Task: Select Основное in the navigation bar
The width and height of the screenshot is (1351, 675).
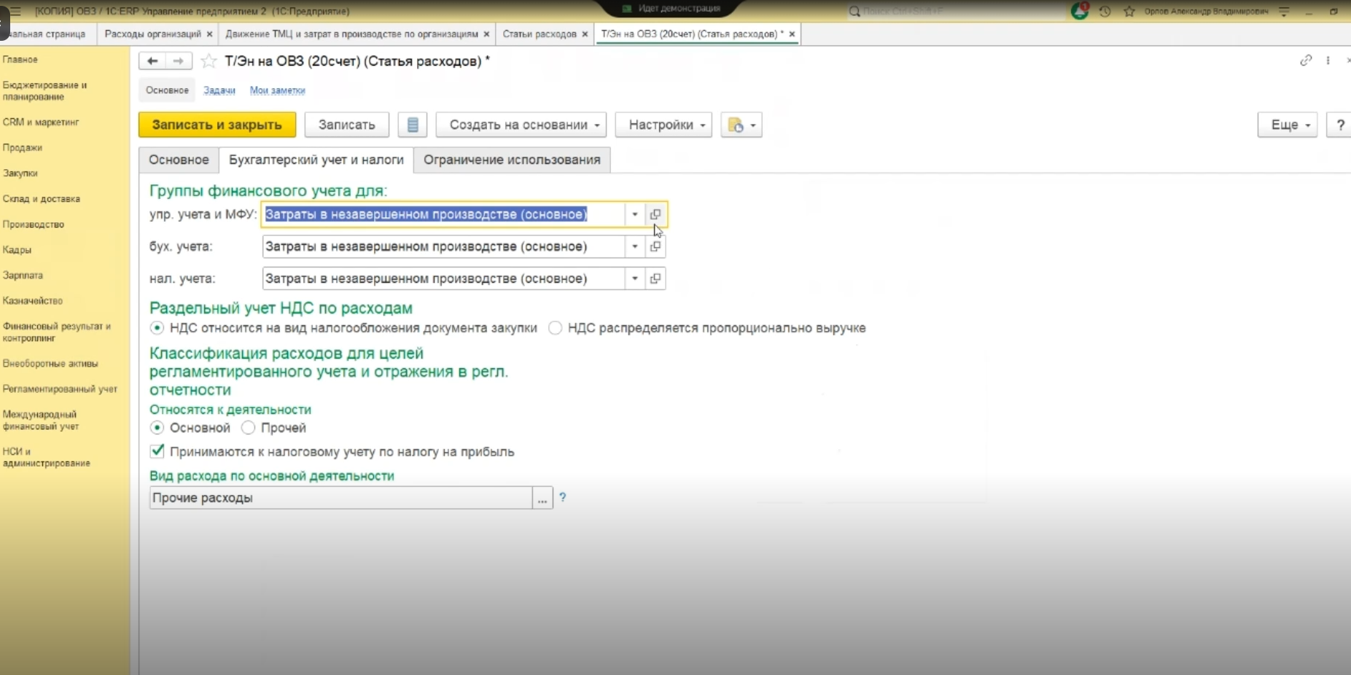Action: point(167,90)
